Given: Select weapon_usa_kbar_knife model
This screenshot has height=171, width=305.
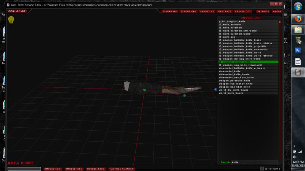Looking at the screenshot, I should [249, 87].
